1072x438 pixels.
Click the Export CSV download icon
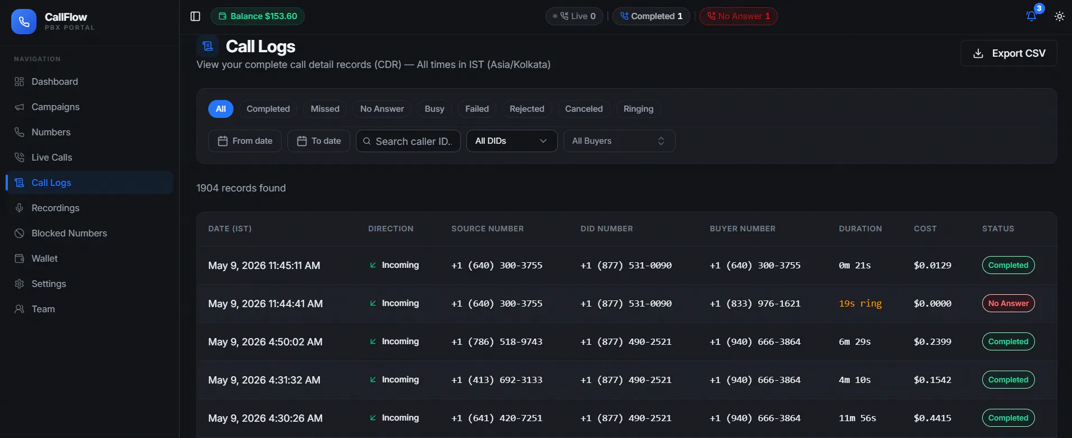[x=978, y=53]
